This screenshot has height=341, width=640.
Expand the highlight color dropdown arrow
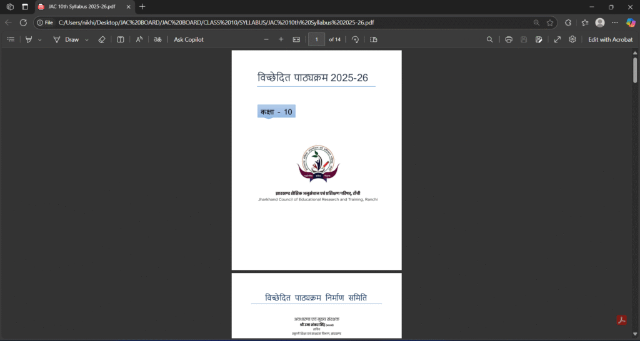39,40
